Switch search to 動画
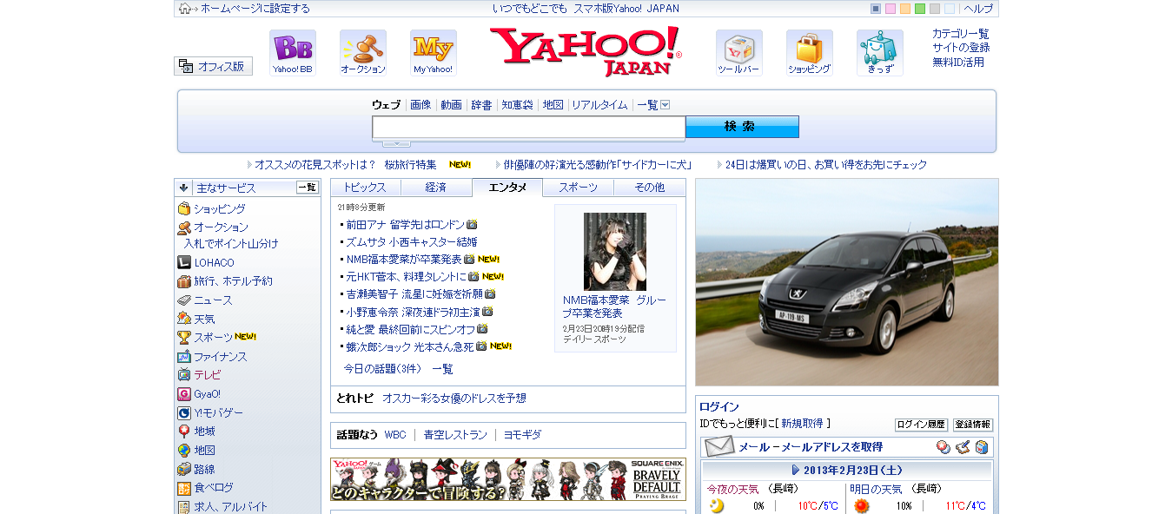The height and width of the screenshot is (514, 1172). pyautogui.click(x=451, y=105)
